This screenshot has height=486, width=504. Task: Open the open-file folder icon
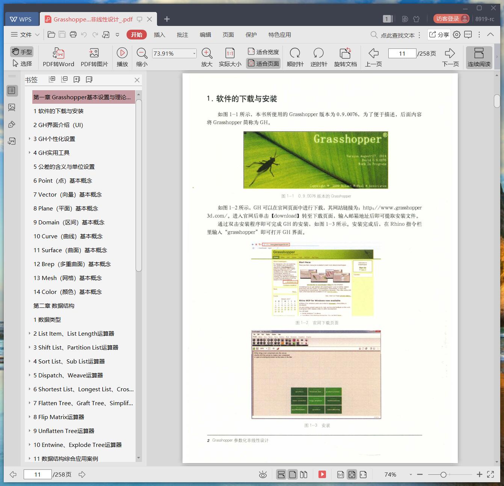(51, 35)
